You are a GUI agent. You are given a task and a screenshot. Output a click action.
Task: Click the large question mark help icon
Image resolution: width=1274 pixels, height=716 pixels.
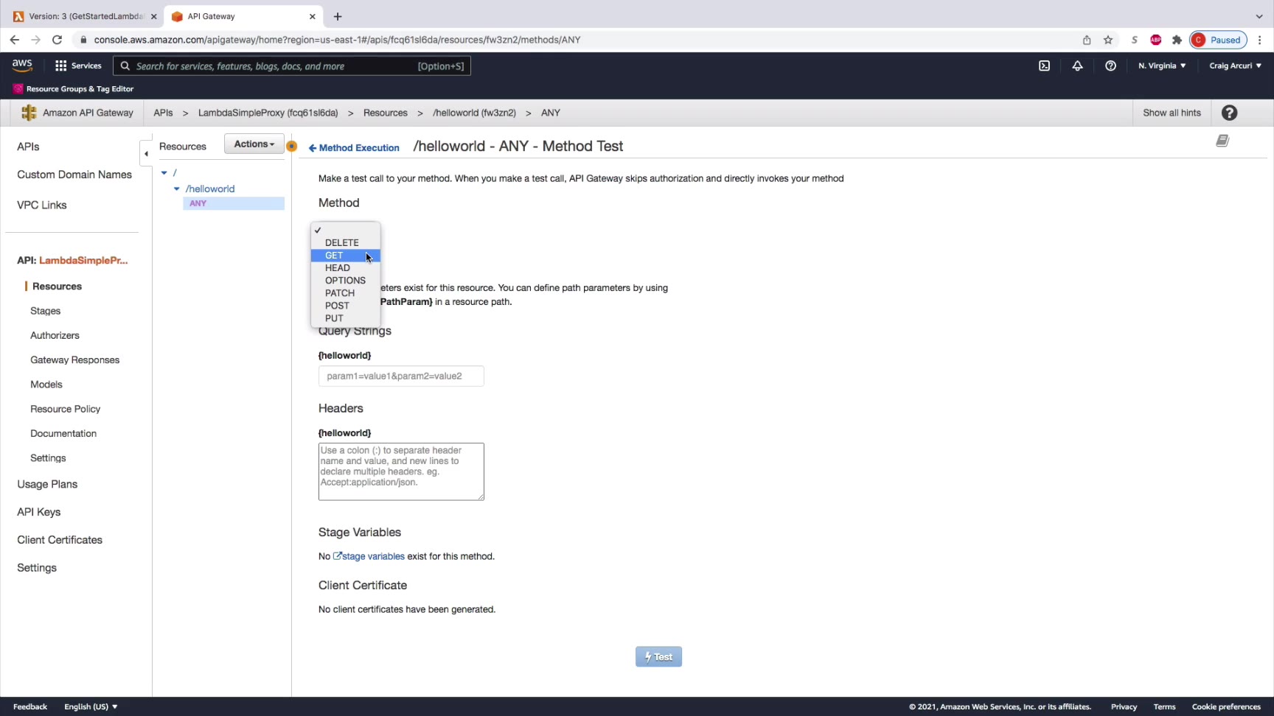click(1229, 113)
